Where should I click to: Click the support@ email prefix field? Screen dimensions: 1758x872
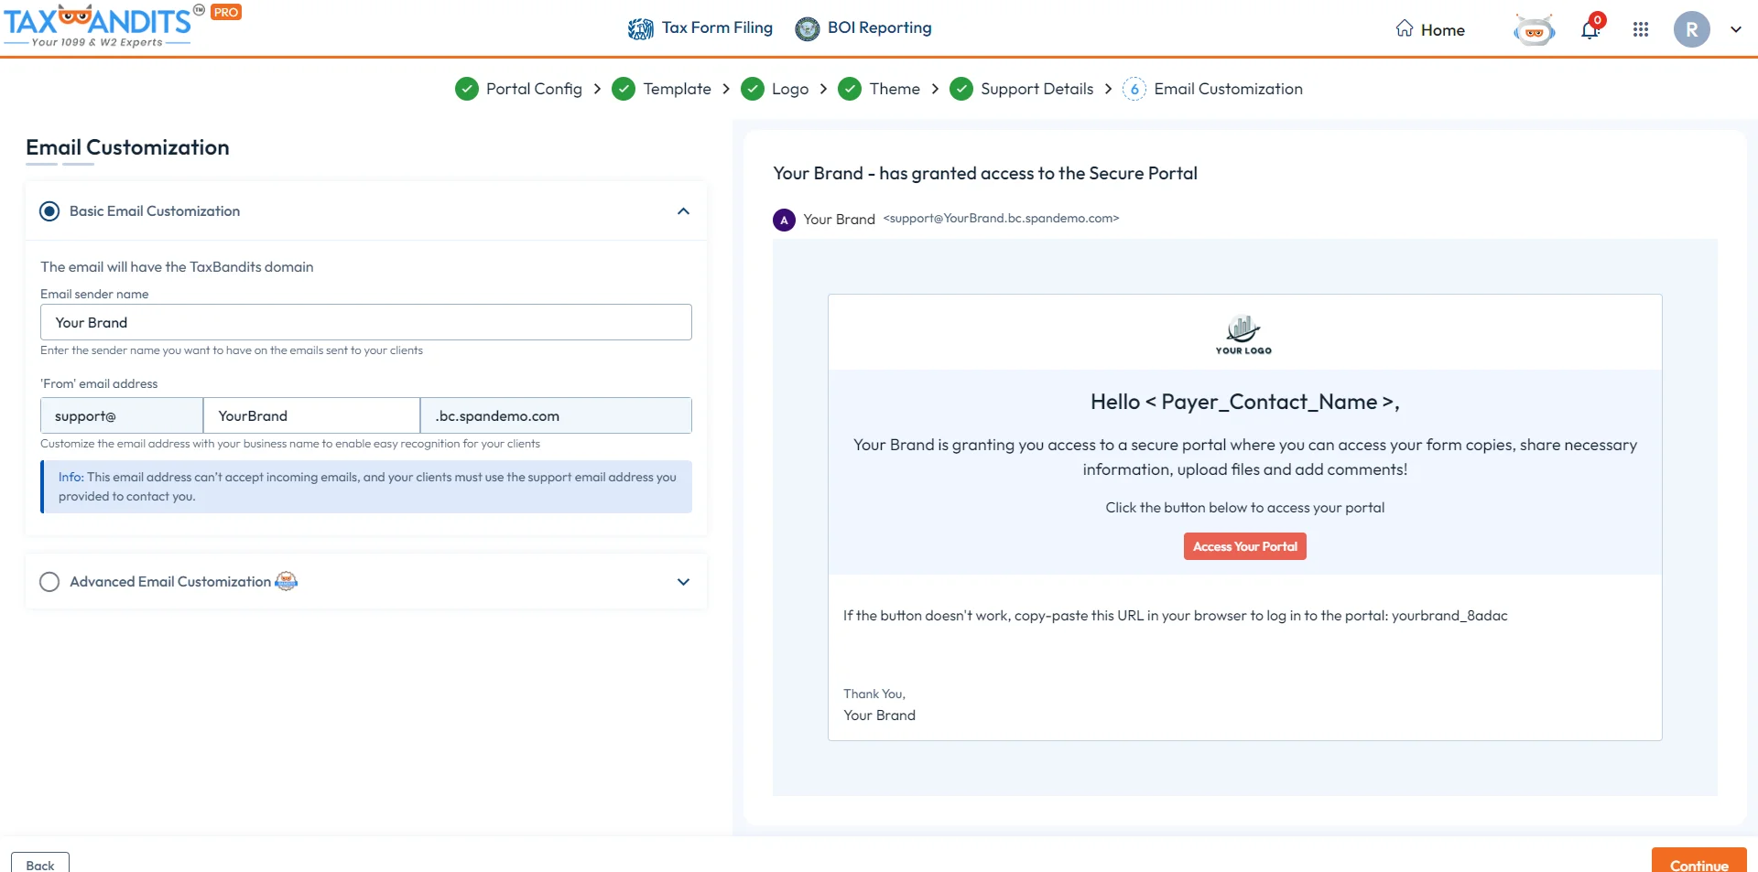(x=122, y=415)
